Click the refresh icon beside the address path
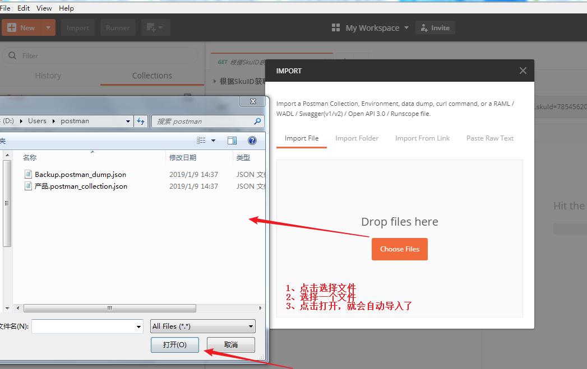 coord(141,121)
